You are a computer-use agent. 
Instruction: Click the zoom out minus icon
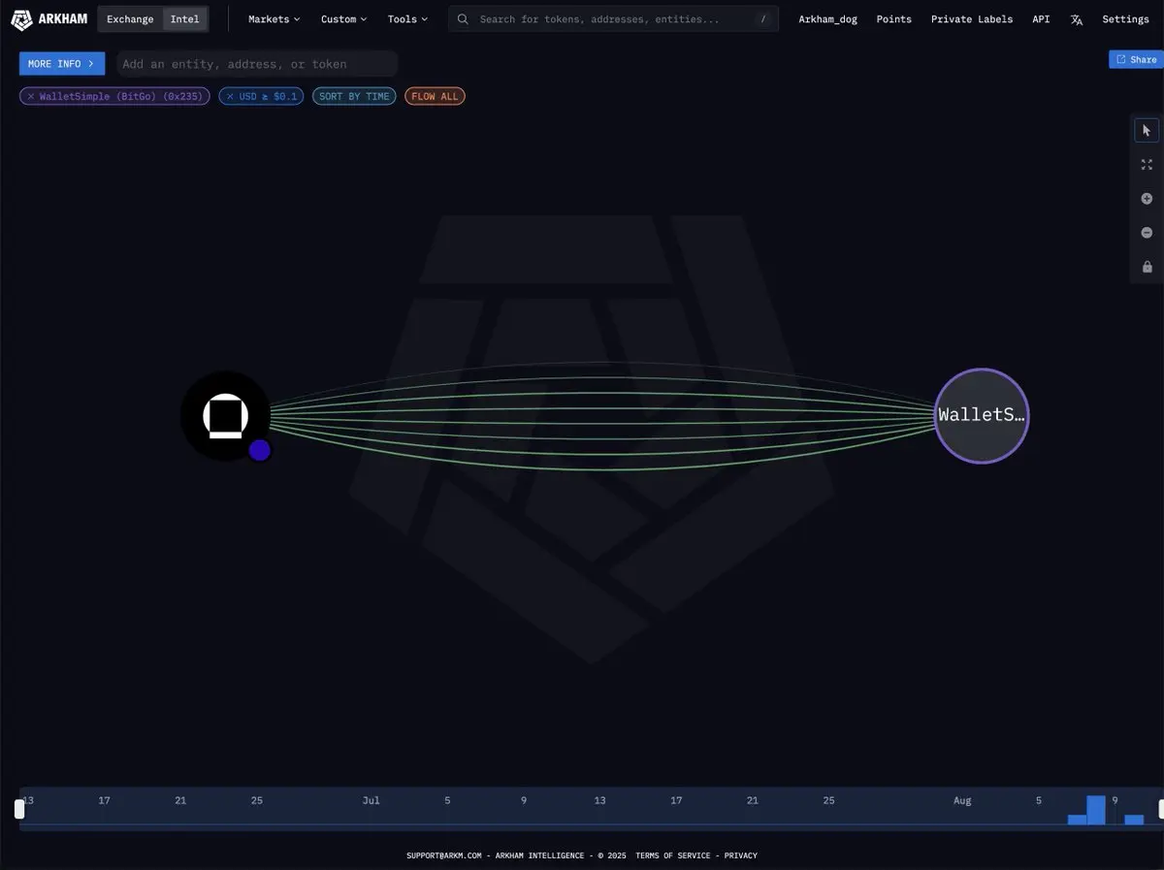click(x=1147, y=233)
